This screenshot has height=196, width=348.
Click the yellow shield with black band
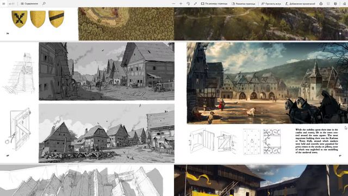[57, 19]
